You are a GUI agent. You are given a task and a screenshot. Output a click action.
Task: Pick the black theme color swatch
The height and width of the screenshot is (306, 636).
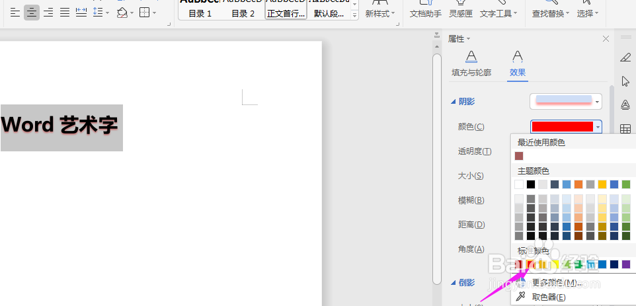(530, 184)
